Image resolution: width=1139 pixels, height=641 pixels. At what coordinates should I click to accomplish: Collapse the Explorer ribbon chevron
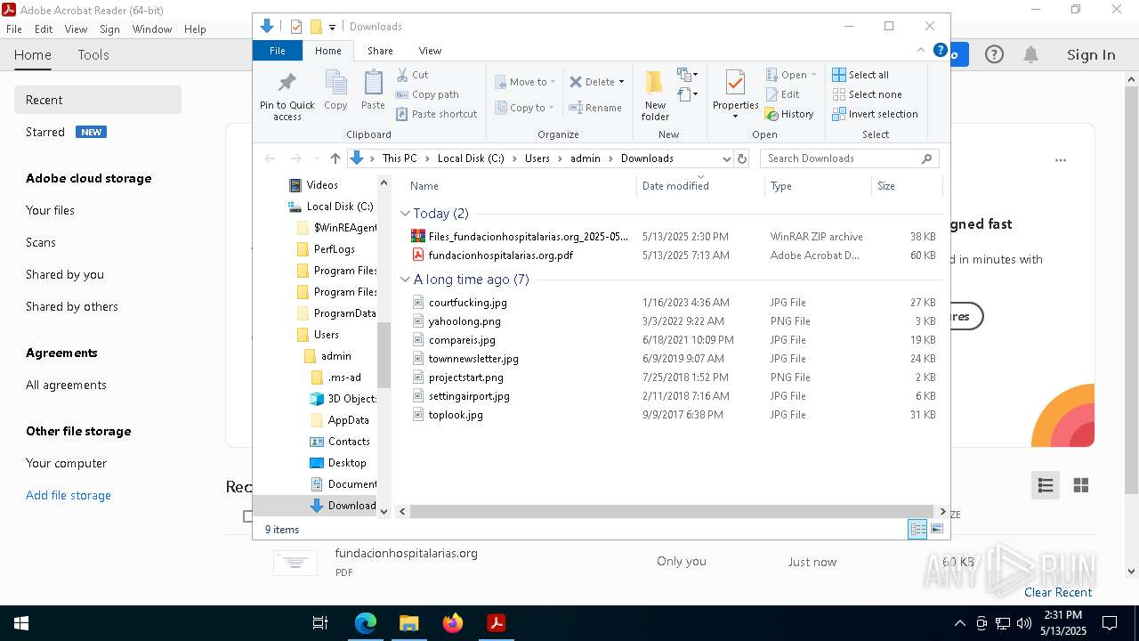[x=922, y=51]
